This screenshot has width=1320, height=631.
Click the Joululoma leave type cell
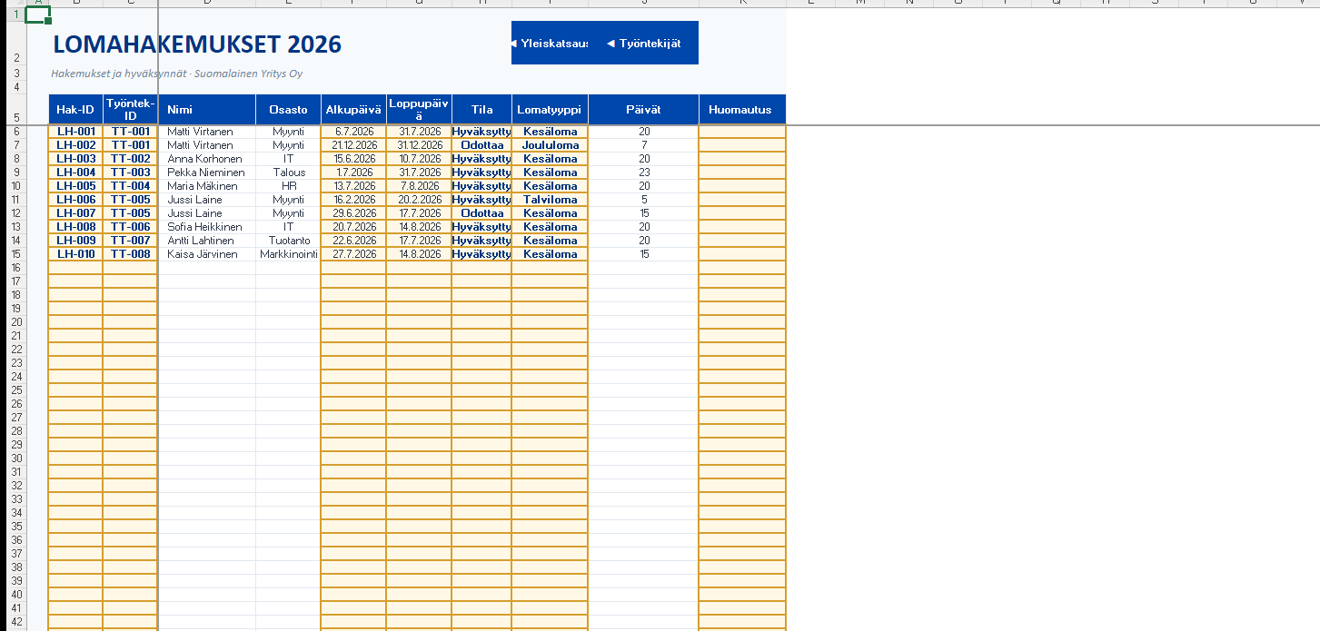[x=550, y=145]
